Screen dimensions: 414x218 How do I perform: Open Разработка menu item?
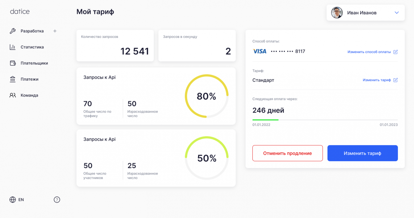(32, 31)
